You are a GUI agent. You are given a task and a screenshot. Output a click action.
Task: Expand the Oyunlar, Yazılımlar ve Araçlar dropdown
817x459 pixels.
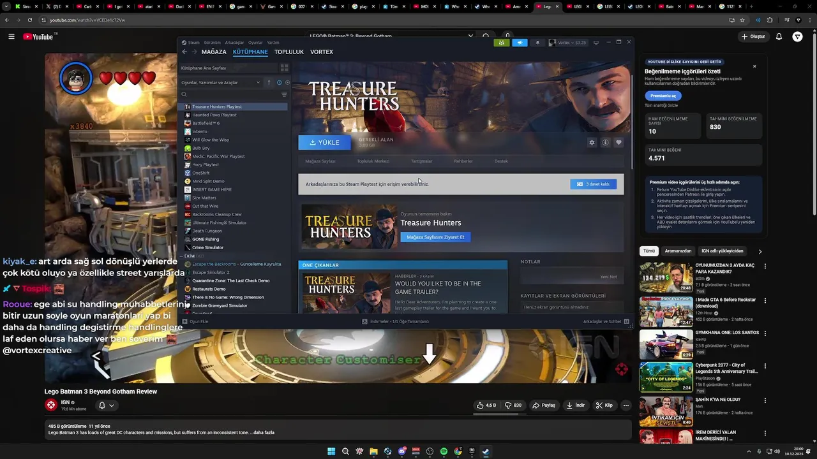click(x=221, y=82)
